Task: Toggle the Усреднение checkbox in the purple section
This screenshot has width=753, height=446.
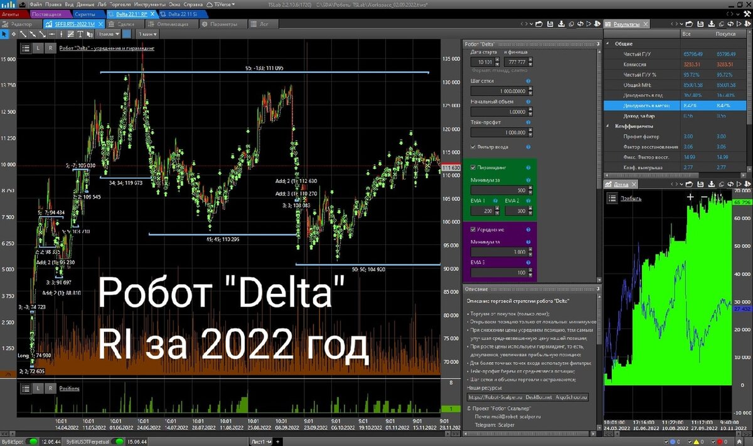Action: click(x=473, y=230)
